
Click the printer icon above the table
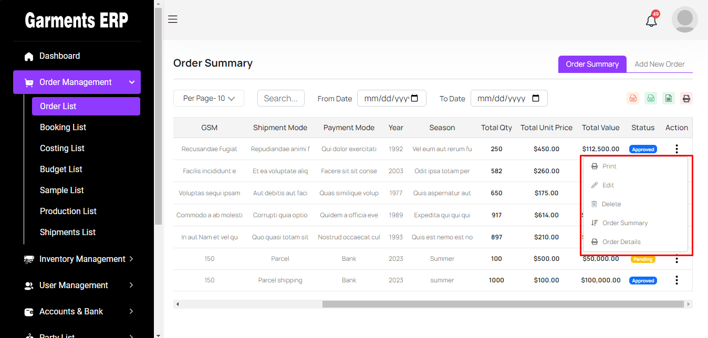click(686, 98)
